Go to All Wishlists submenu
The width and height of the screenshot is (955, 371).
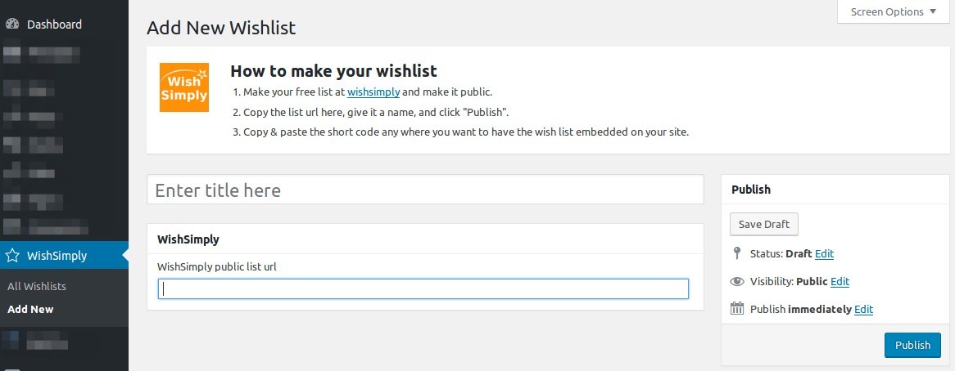pyautogui.click(x=37, y=286)
